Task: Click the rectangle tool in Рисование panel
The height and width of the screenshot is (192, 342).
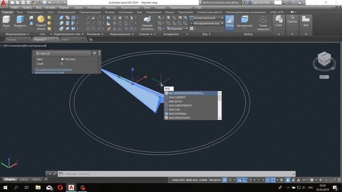Action: click(93, 28)
